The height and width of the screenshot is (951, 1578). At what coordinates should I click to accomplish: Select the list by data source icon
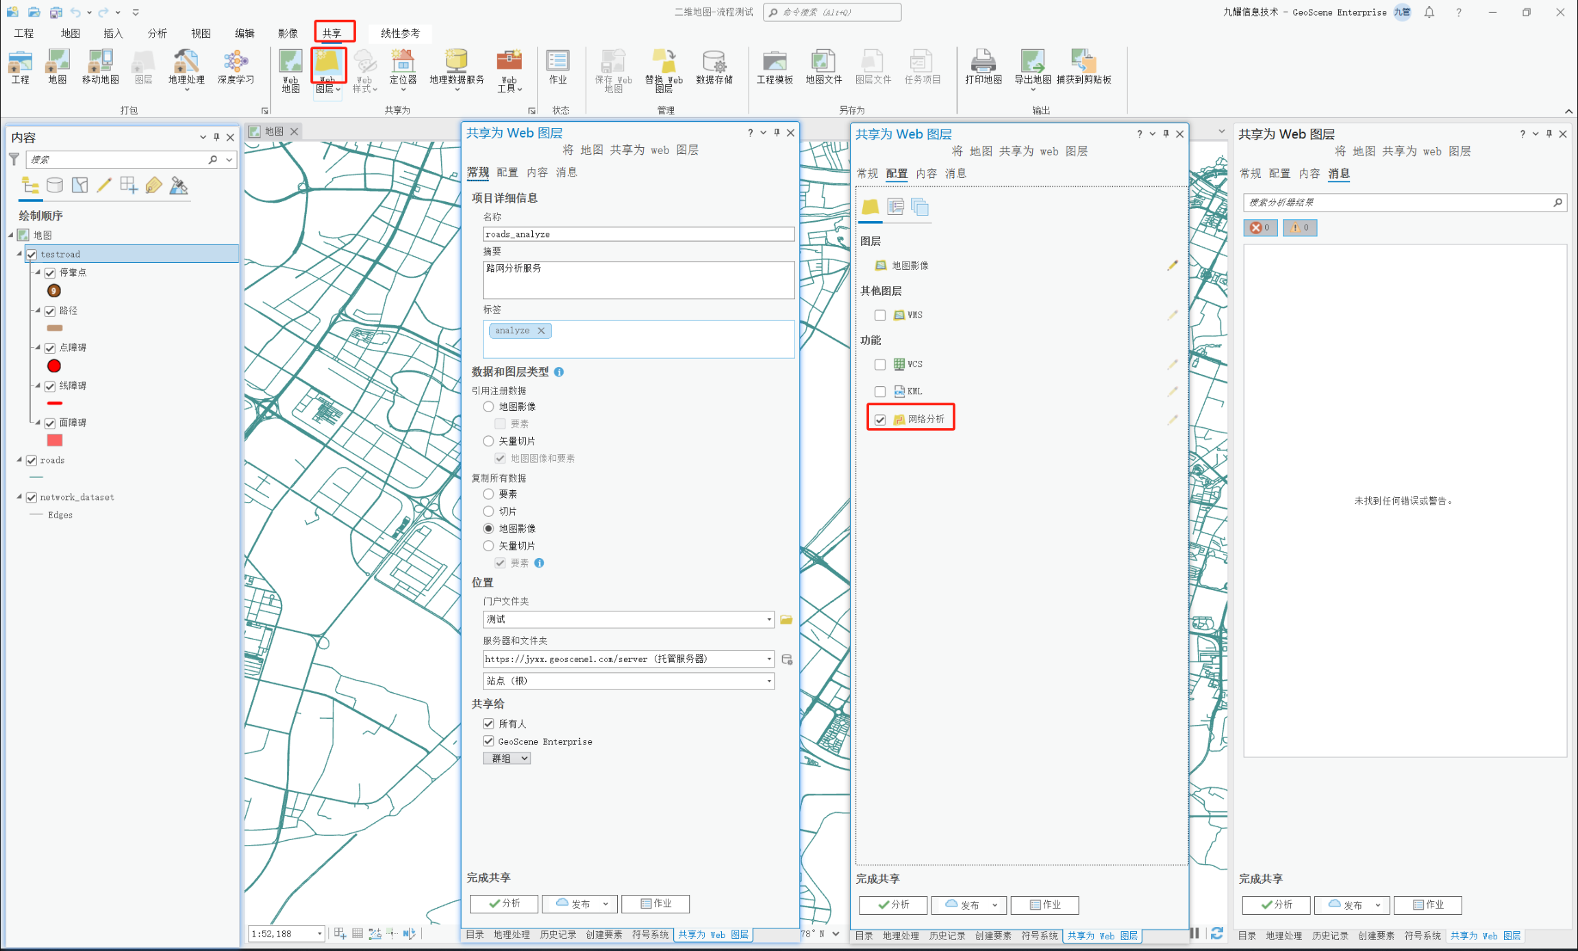click(55, 186)
